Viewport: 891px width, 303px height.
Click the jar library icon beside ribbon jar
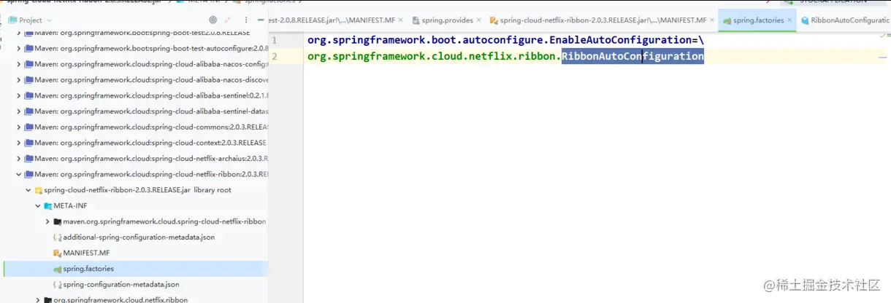click(x=39, y=190)
